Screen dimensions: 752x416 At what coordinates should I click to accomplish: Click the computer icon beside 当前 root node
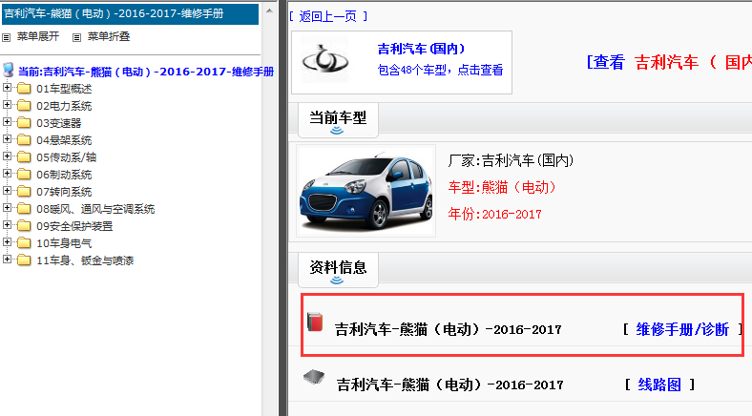point(9,70)
